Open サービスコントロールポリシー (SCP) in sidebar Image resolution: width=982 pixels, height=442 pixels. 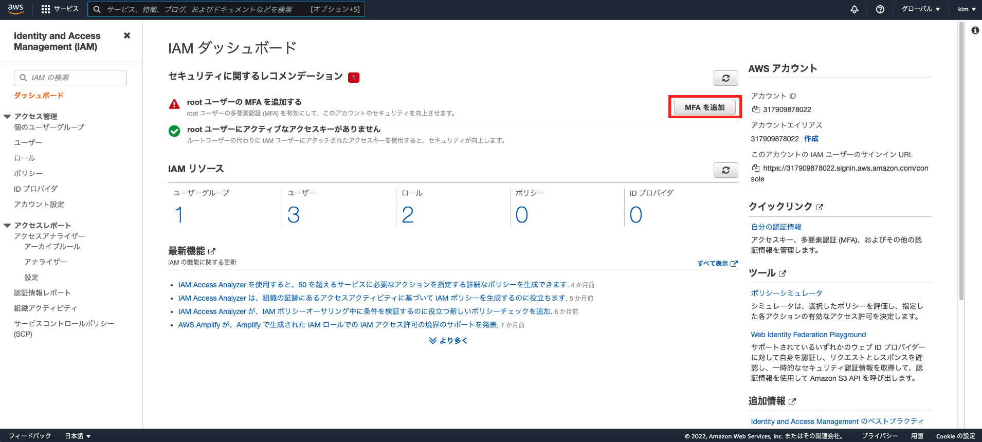pos(64,328)
